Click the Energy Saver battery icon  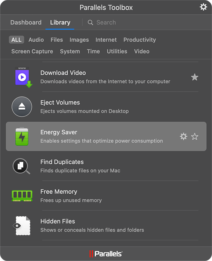pos(22,136)
